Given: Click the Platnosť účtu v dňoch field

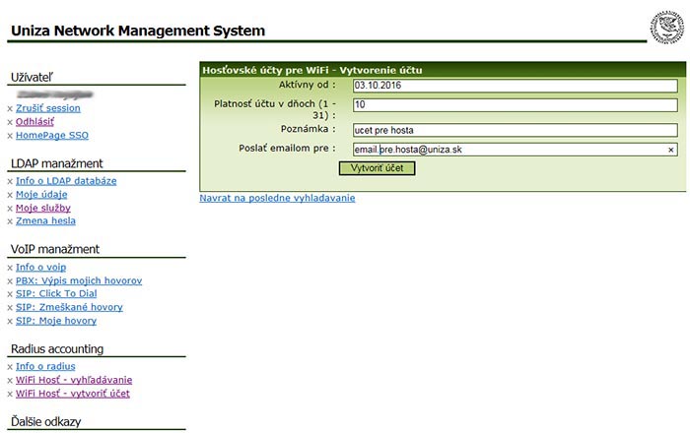Looking at the screenshot, I should click(x=515, y=105).
